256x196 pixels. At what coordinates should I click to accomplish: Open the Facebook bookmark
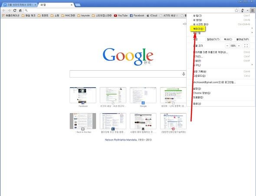click(x=137, y=16)
